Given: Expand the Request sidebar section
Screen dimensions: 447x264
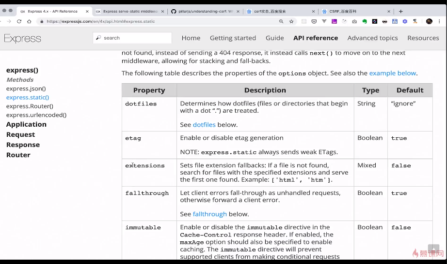Looking at the screenshot, I should 20,135.
